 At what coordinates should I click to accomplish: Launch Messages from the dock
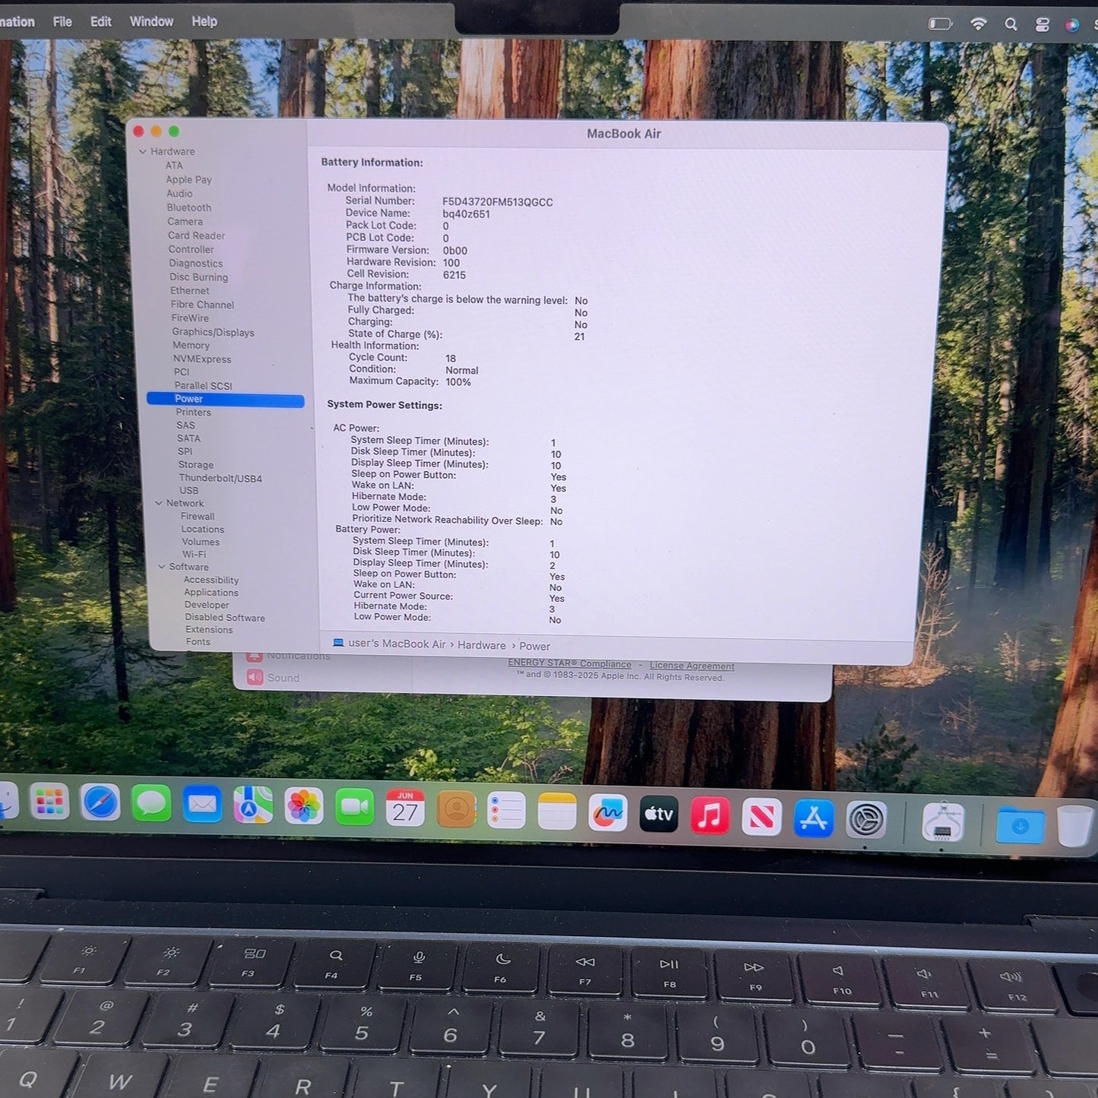(x=151, y=804)
